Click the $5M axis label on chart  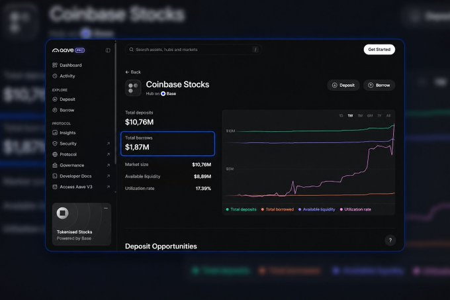pos(230,169)
